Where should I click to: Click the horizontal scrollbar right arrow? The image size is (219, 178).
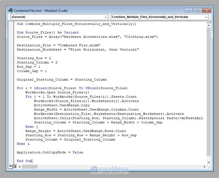coord(204,166)
